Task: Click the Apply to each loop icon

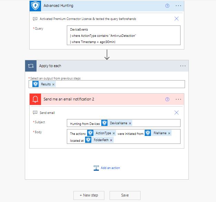Action: (31, 66)
